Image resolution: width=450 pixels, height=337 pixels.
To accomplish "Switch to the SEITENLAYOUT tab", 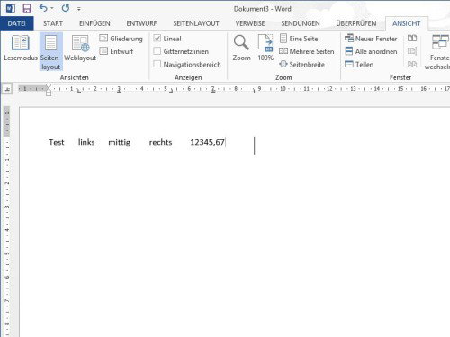I will coord(196,23).
